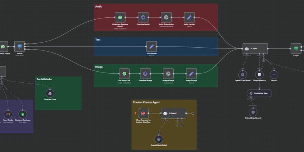The height and width of the screenshot is (152, 304).
Task: Open When Executed by Another Workflow trigger
Action: tap(143, 113)
